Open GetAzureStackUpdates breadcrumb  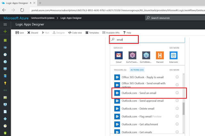[x=43, y=18]
